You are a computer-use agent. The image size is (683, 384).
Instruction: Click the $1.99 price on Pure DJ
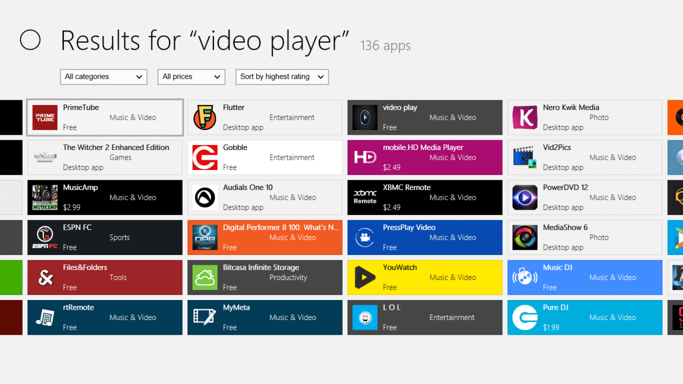(x=551, y=327)
